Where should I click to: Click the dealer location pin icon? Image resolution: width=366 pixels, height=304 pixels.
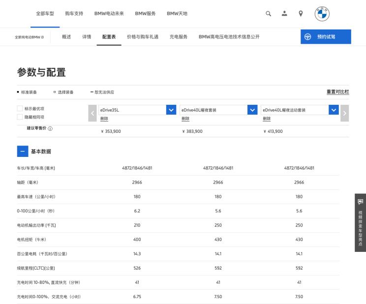coord(301,14)
